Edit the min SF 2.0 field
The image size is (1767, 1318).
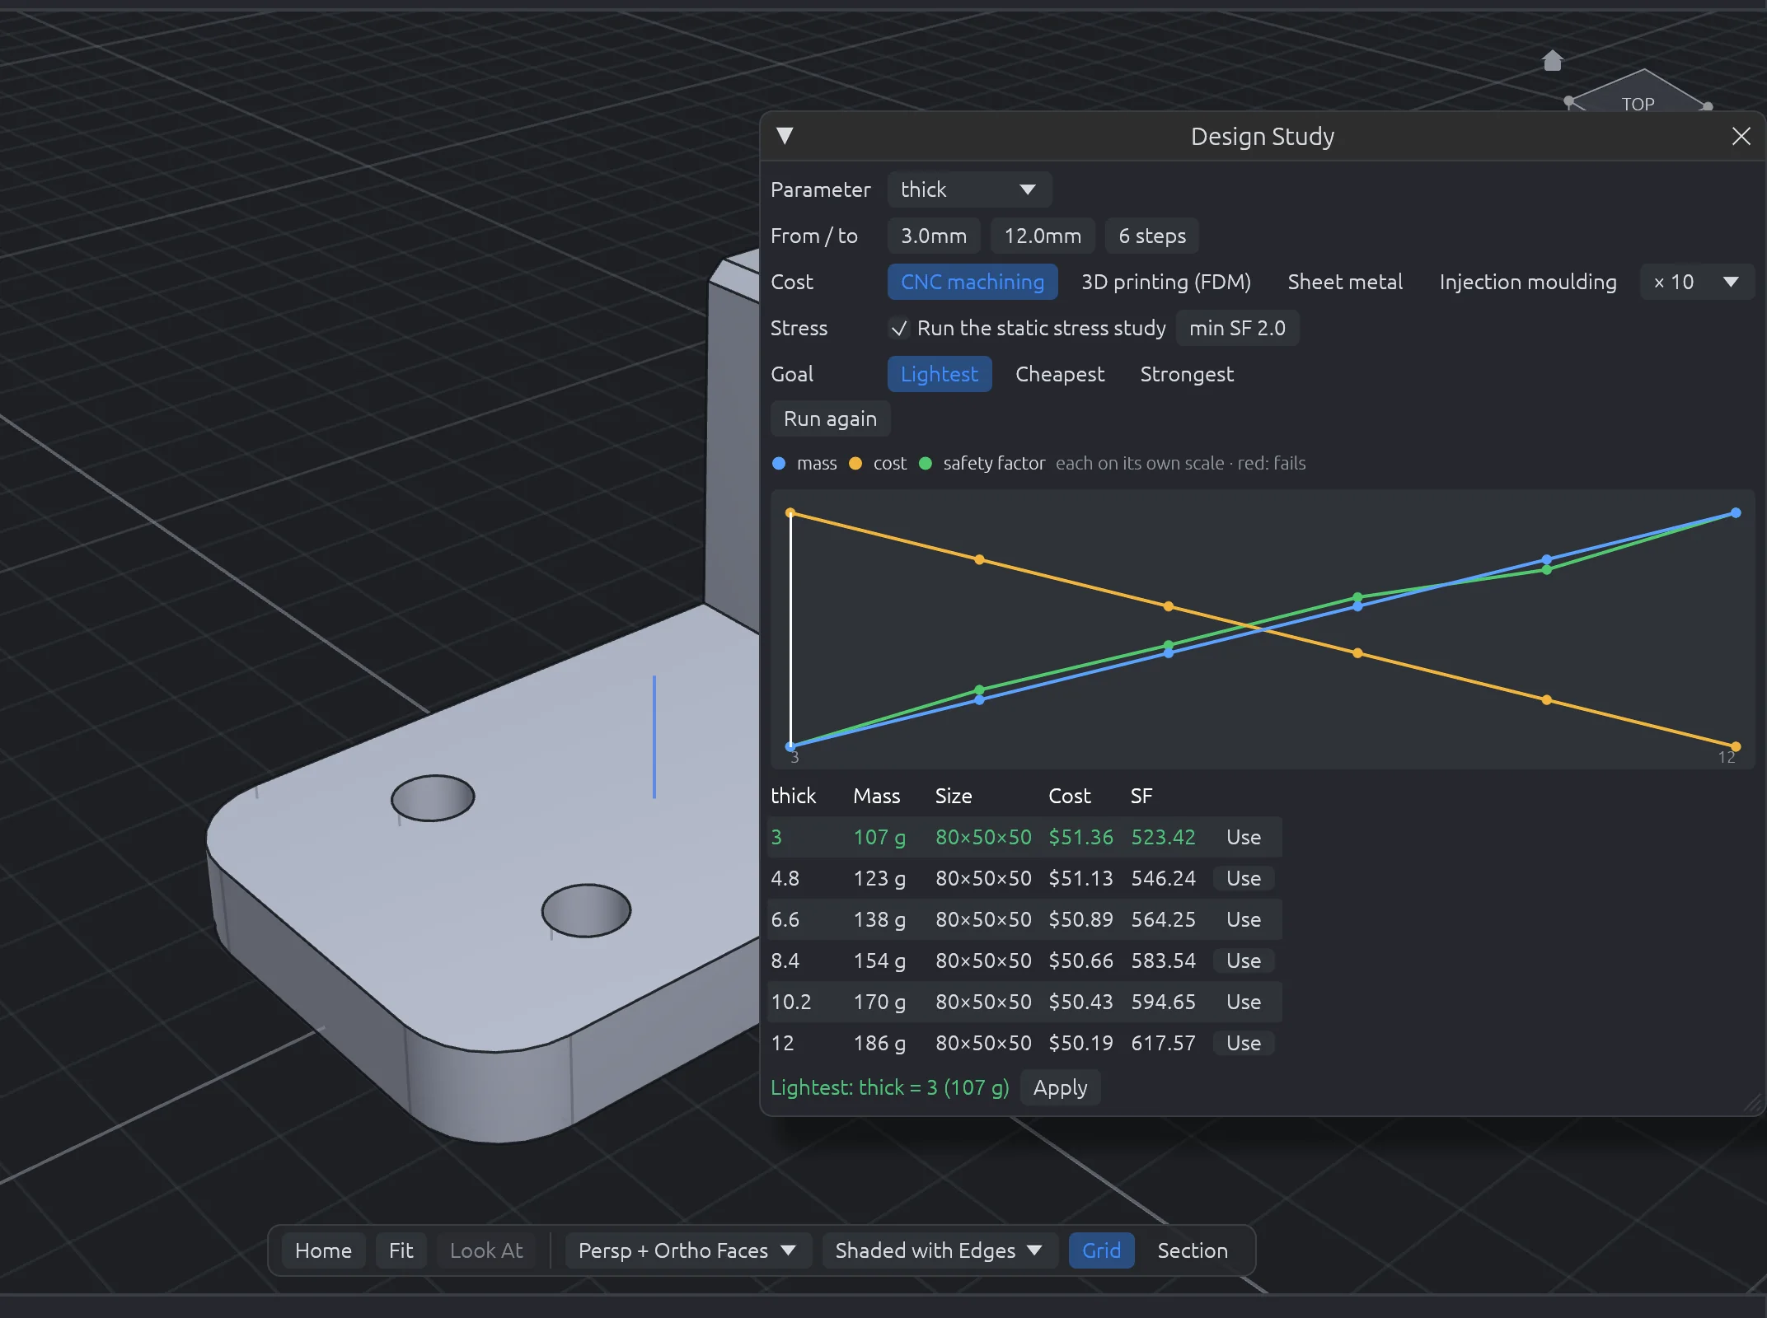point(1237,328)
